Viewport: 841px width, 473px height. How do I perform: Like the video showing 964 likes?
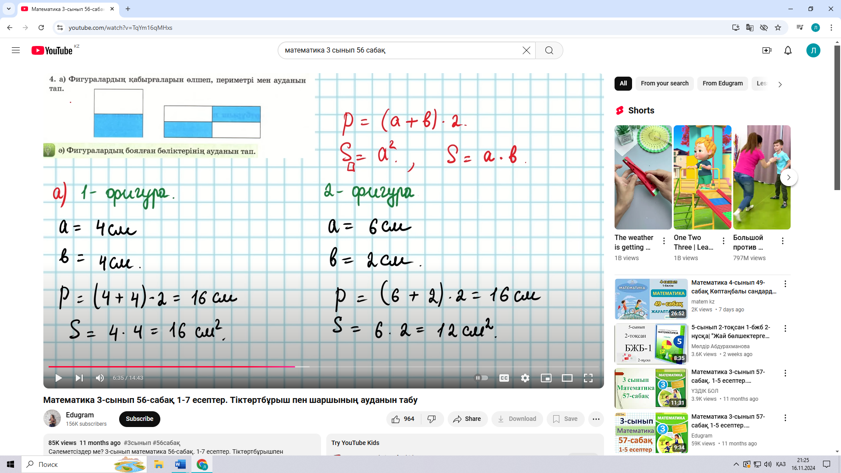(x=403, y=419)
